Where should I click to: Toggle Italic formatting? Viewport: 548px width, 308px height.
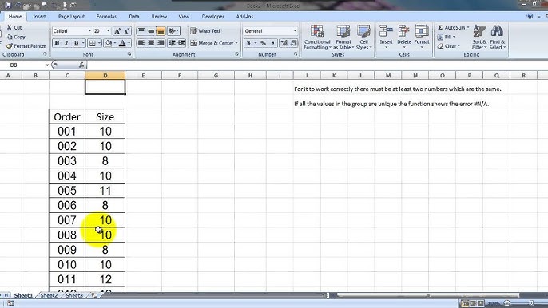[66, 43]
